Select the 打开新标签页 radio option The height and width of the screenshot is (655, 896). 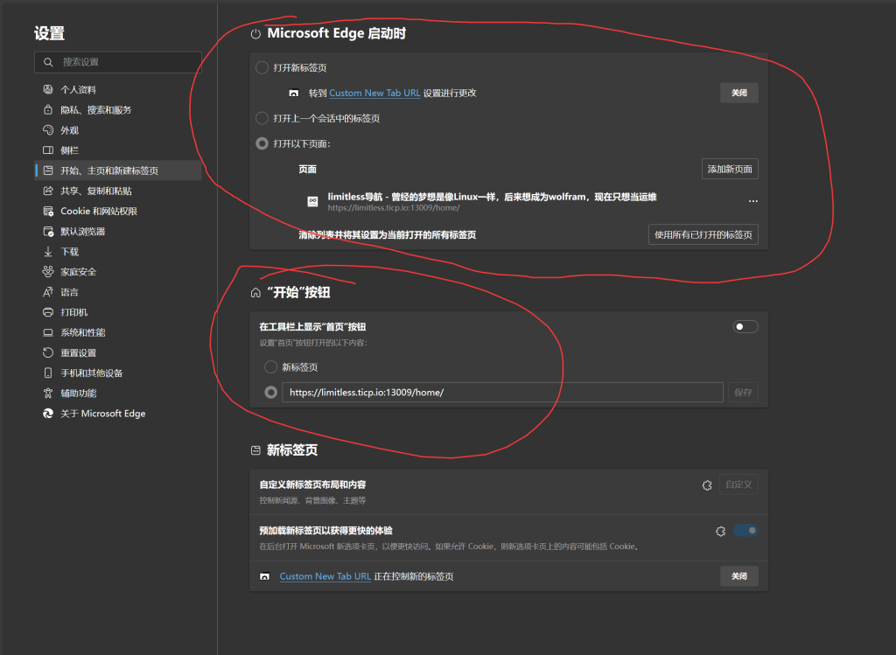pyautogui.click(x=262, y=67)
